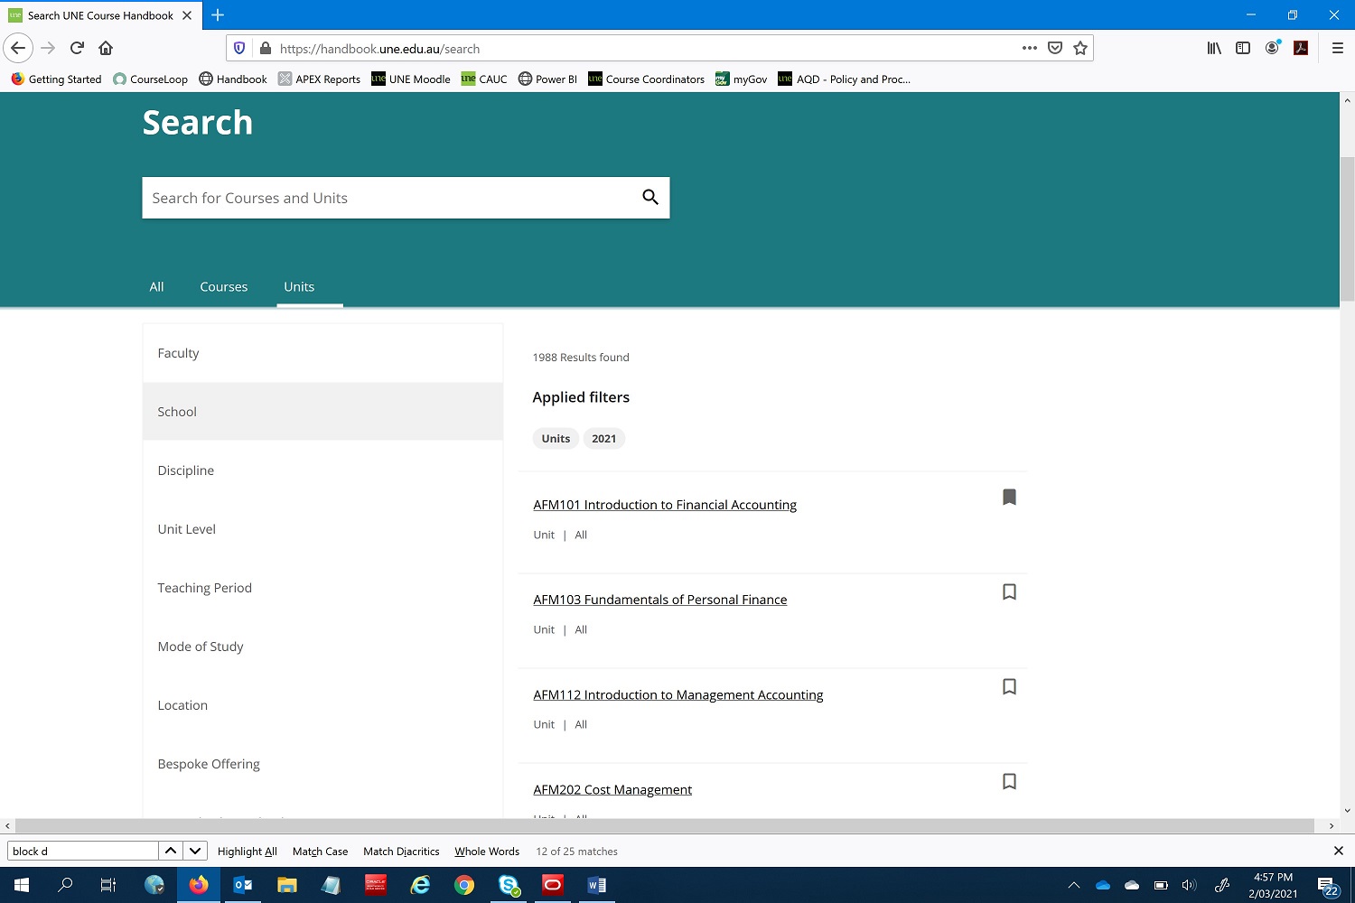Toggle the sidebars icon

click(x=1243, y=48)
